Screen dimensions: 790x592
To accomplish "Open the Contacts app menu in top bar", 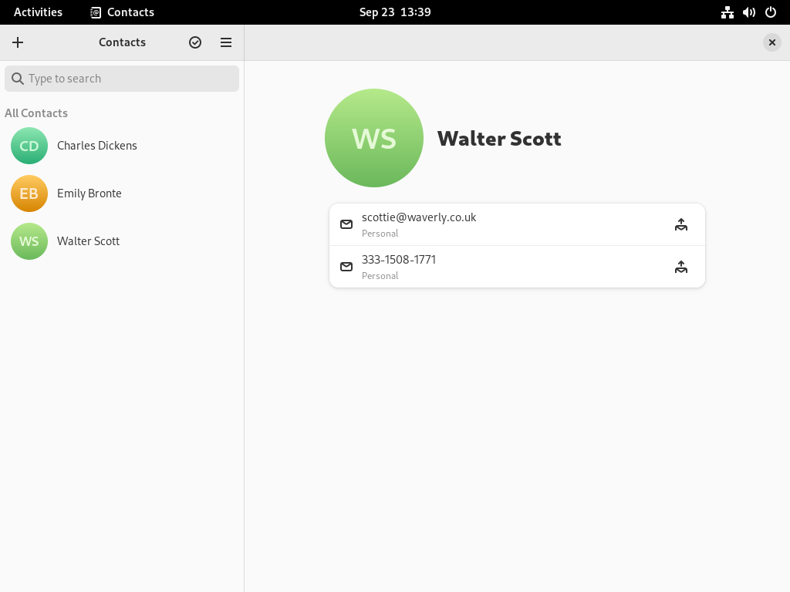I will (122, 12).
